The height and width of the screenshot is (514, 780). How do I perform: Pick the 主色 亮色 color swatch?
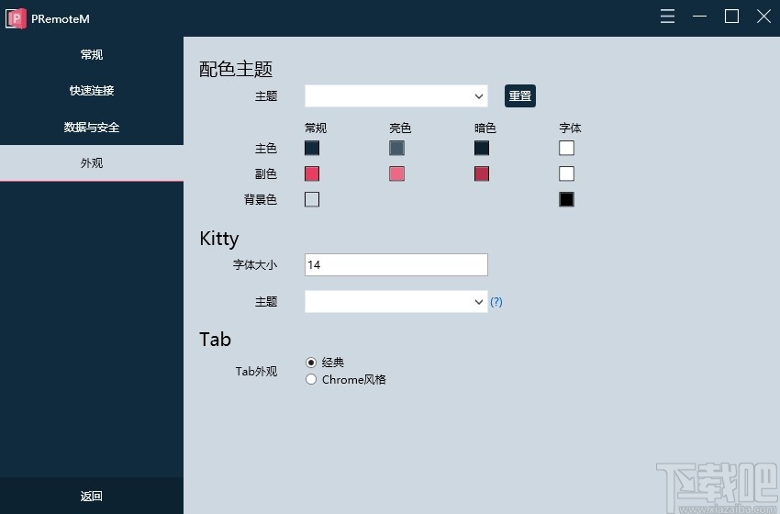click(x=396, y=148)
